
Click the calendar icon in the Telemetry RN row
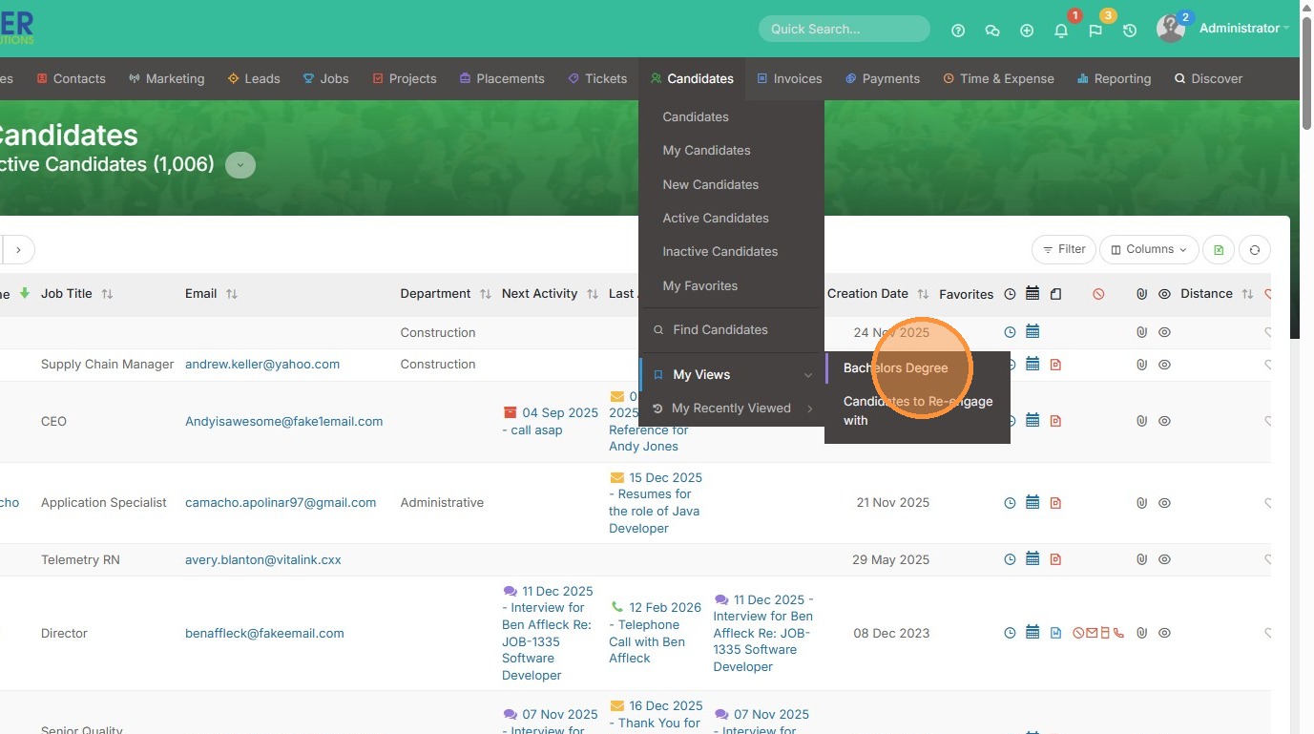coord(1032,560)
